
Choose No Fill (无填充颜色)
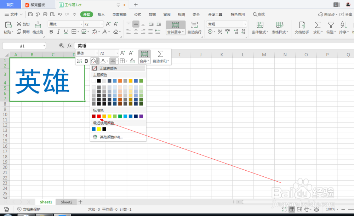pyautogui.click(x=118, y=68)
